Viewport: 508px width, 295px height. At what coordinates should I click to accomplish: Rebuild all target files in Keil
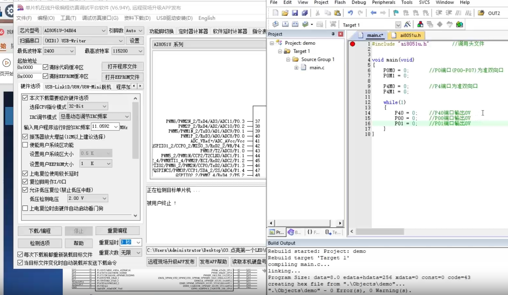[295, 24]
